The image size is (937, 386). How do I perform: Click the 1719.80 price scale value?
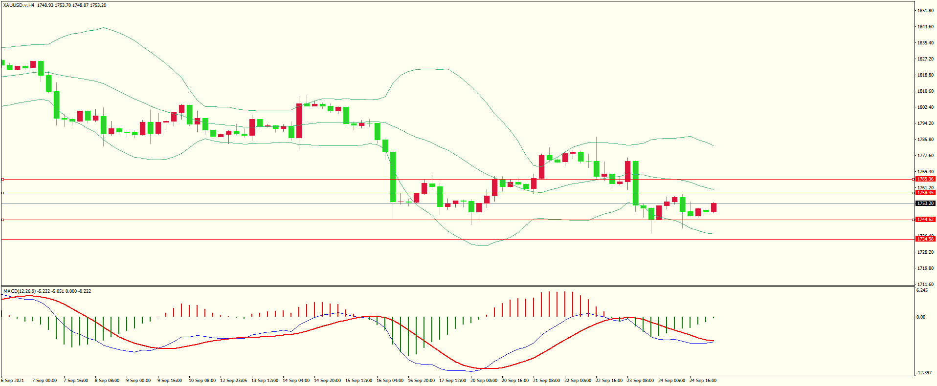coord(925,268)
